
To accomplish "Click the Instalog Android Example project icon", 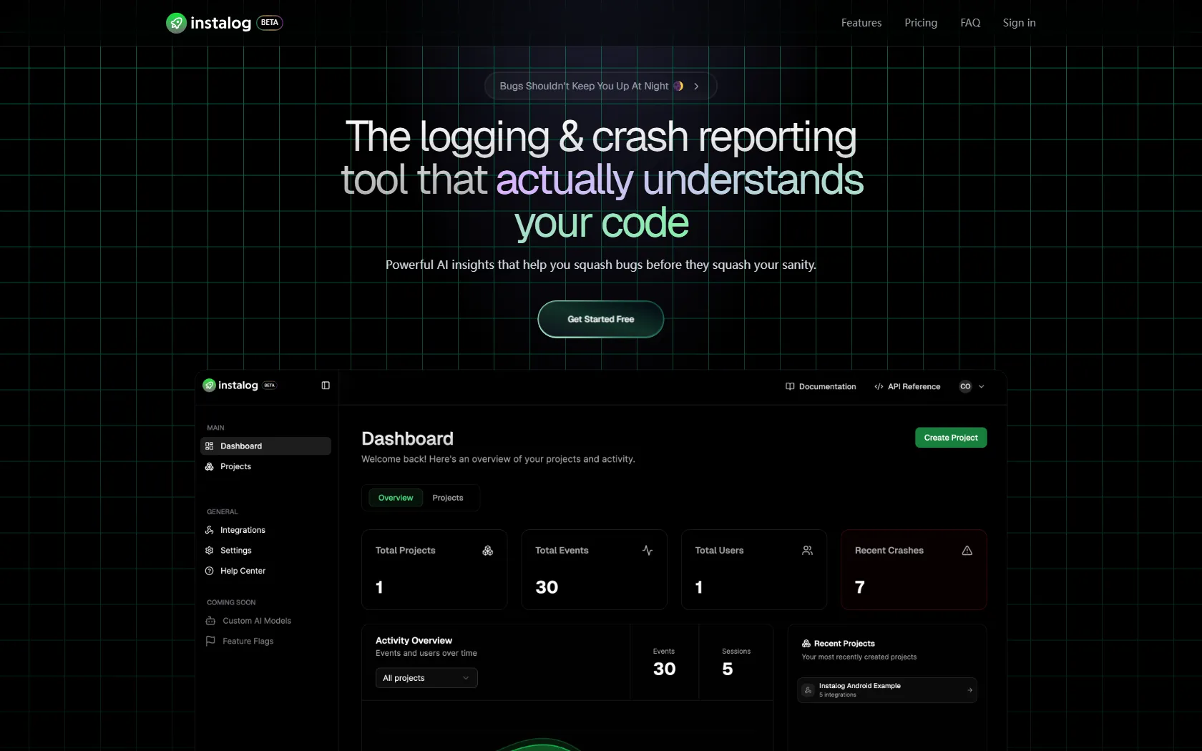I will (808, 690).
